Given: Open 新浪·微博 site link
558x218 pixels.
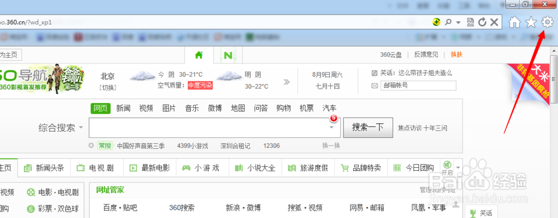Looking at the screenshot, I should point(243,208).
